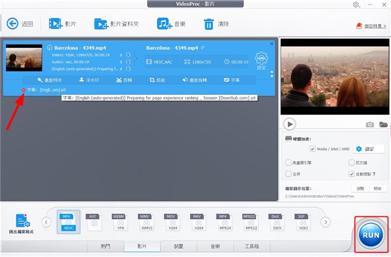Screen dimensions: 391x257
Task: Toggle 自動複製 auto copy checkbox
Action: pyautogui.click(x=351, y=174)
